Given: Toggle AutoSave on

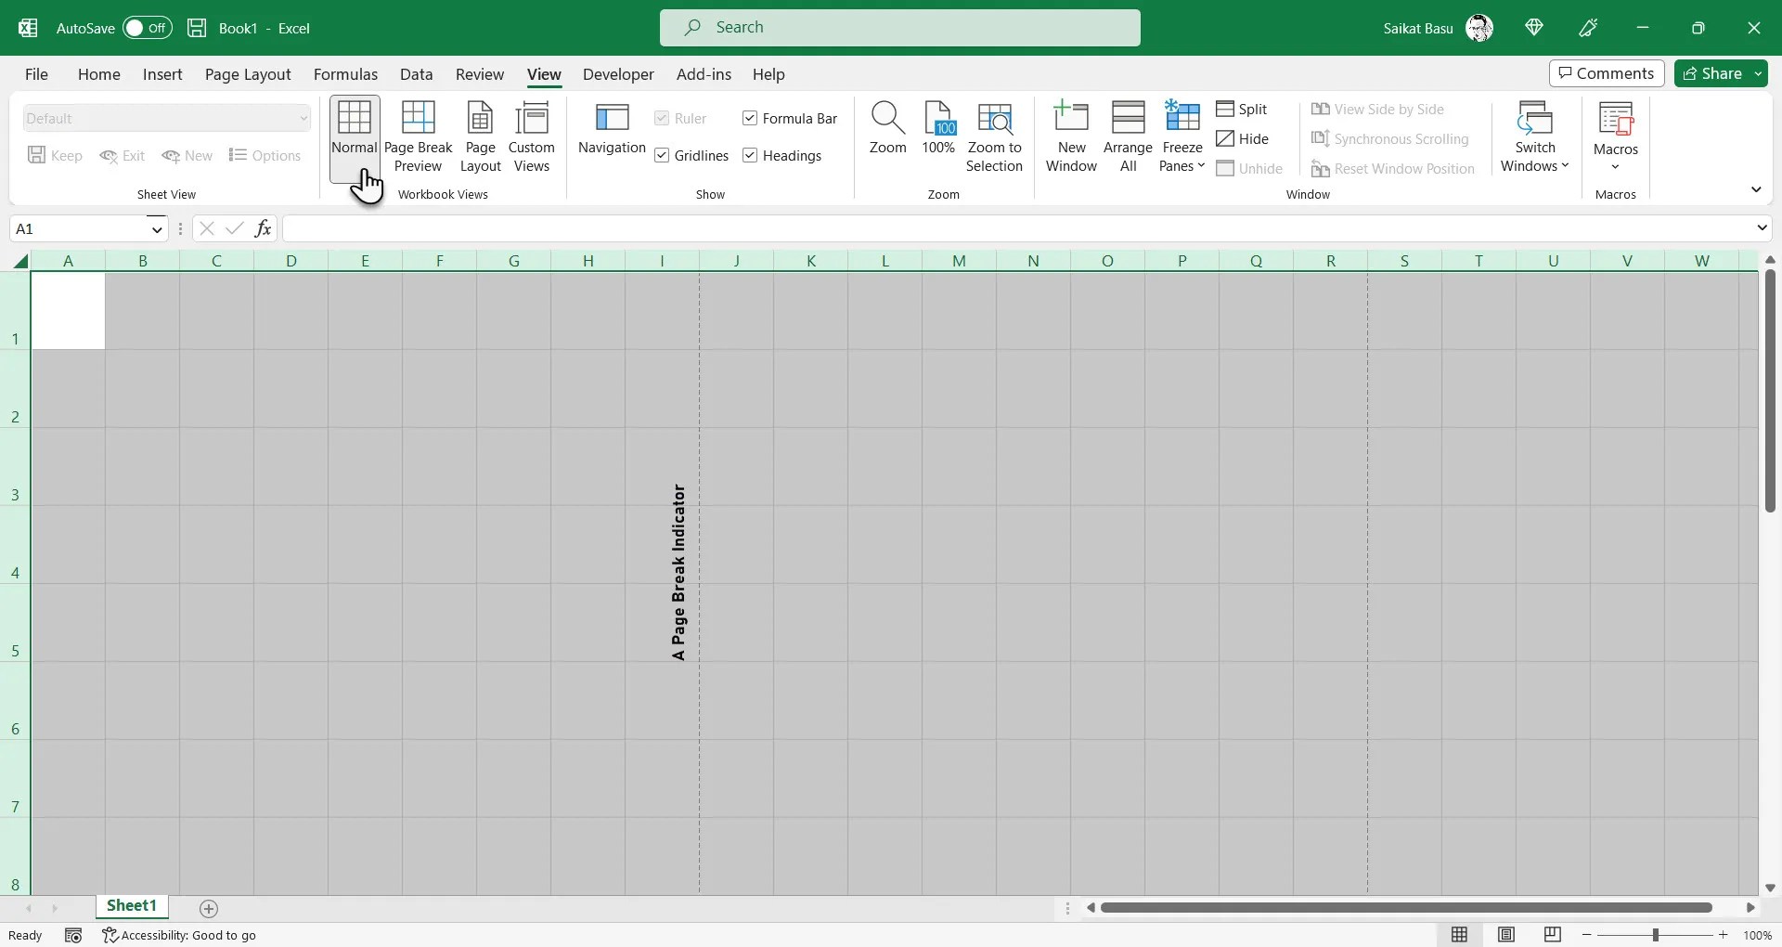Looking at the screenshot, I should (147, 28).
